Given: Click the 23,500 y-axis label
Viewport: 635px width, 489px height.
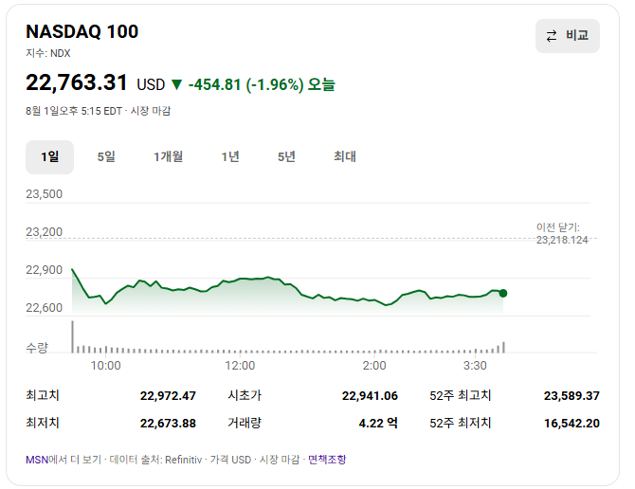Looking at the screenshot, I should [x=45, y=194].
